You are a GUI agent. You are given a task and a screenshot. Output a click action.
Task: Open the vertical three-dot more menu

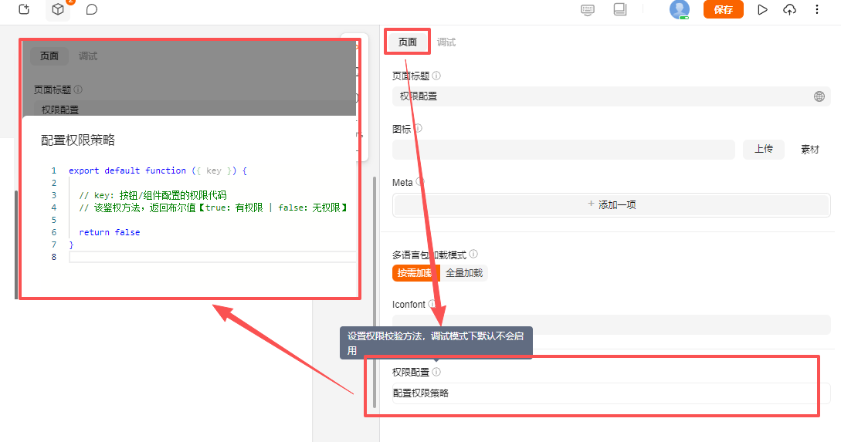click(817, 10)
